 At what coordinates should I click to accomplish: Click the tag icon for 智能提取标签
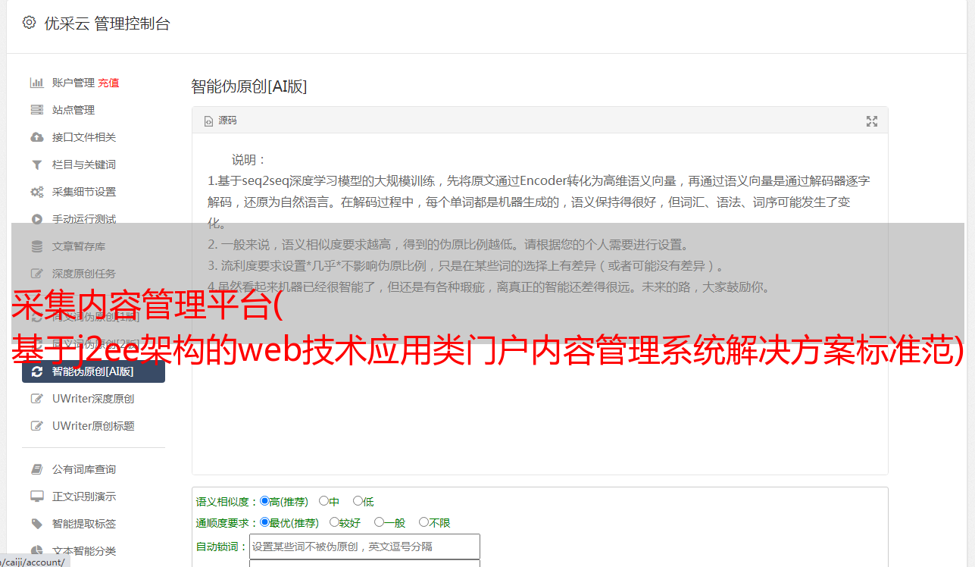click(36, 524)
